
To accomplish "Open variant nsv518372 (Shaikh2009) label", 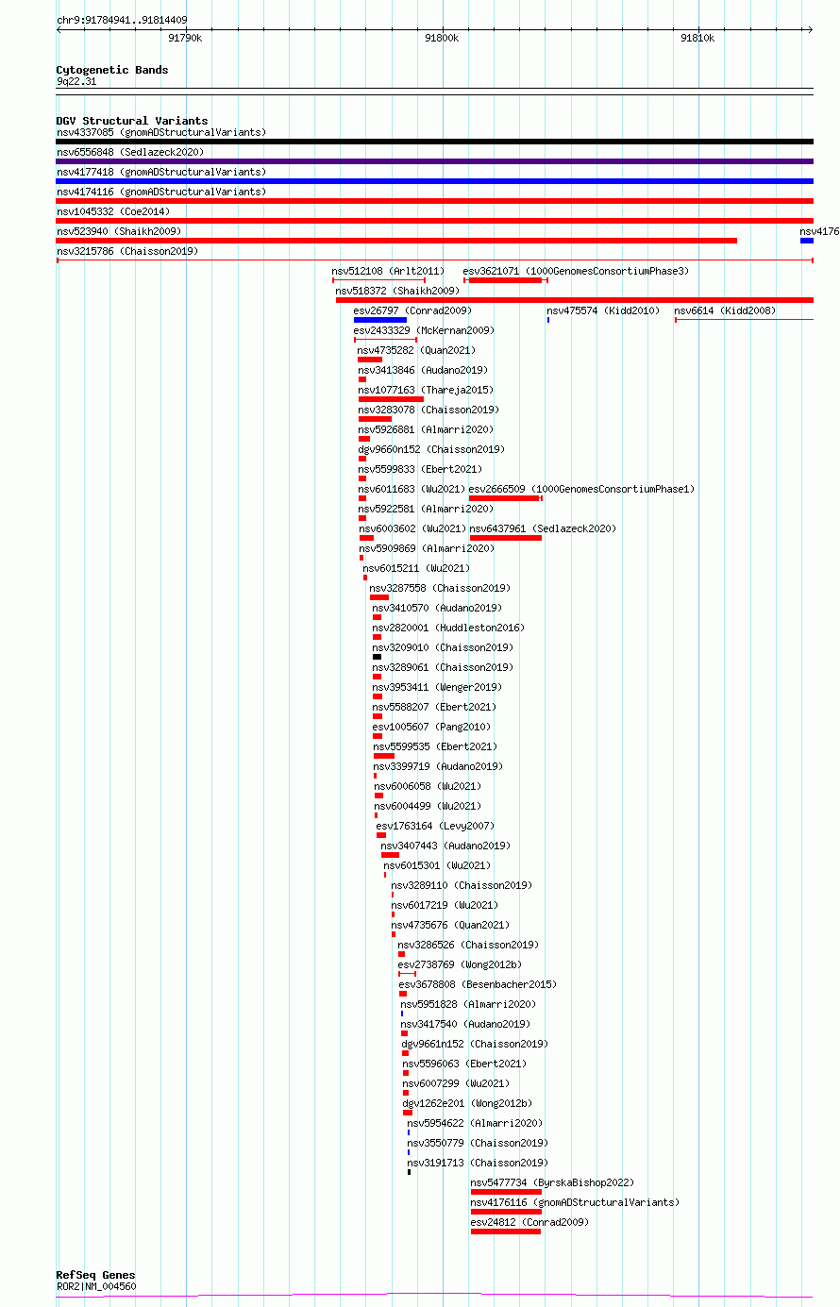I will tap(397, 291).
